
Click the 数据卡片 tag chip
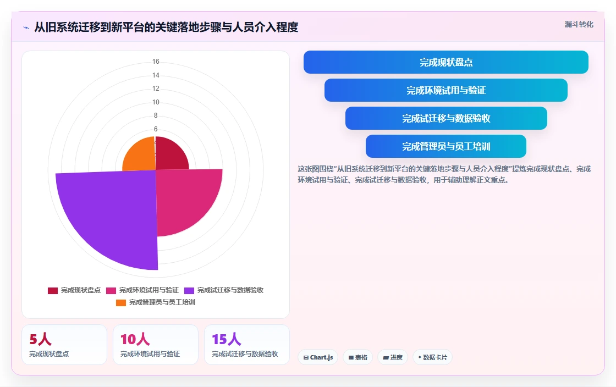pyautogui.click(x=432, y=357)
